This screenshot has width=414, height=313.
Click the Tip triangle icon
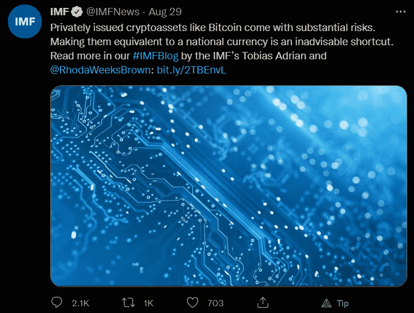tap(326, 303)
